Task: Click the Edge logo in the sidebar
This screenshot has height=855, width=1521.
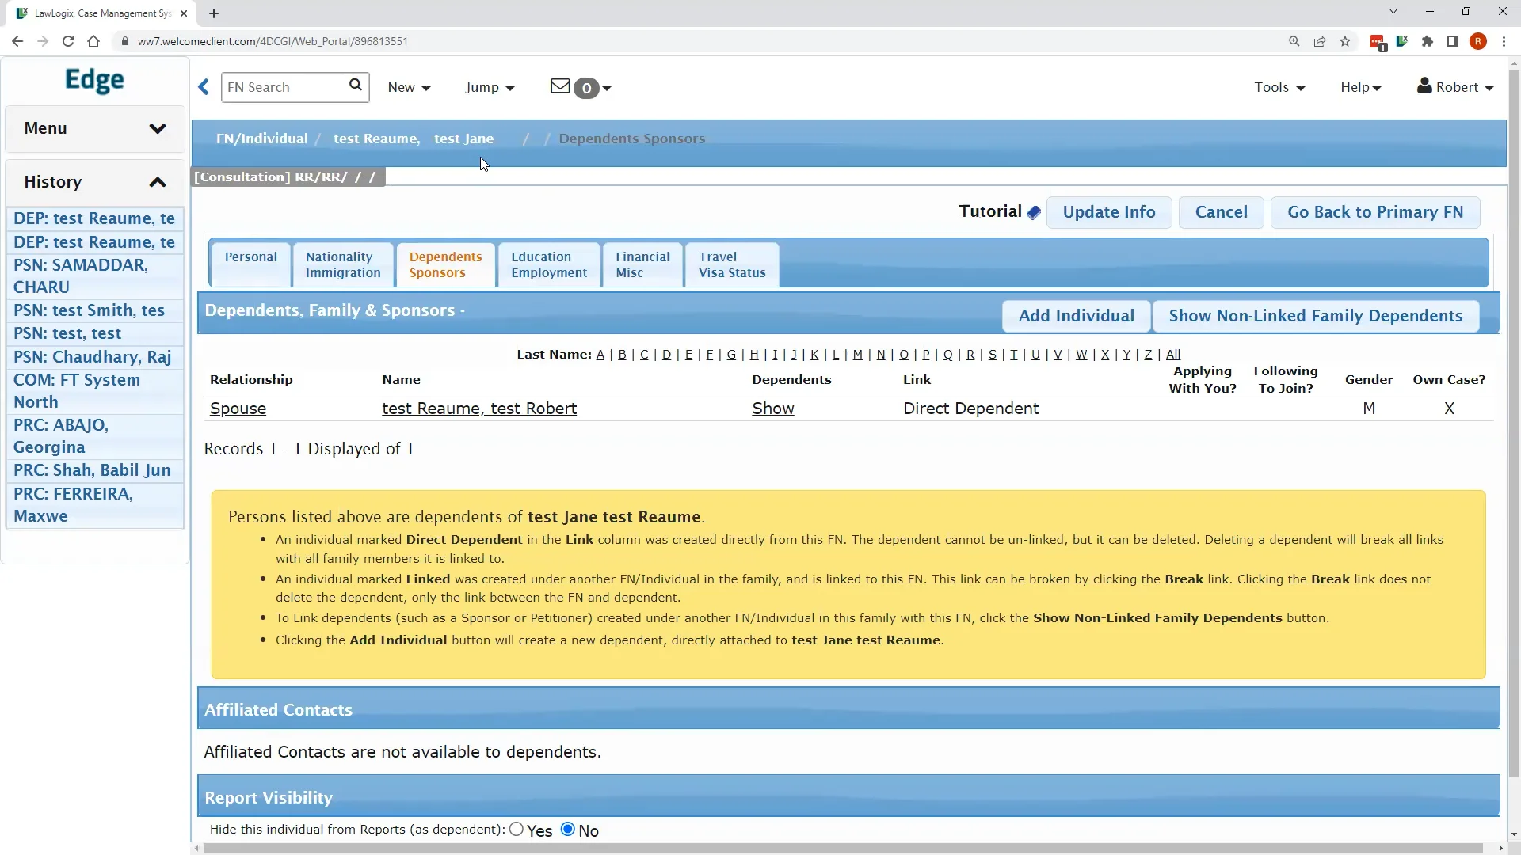Action: pos(94,80)
